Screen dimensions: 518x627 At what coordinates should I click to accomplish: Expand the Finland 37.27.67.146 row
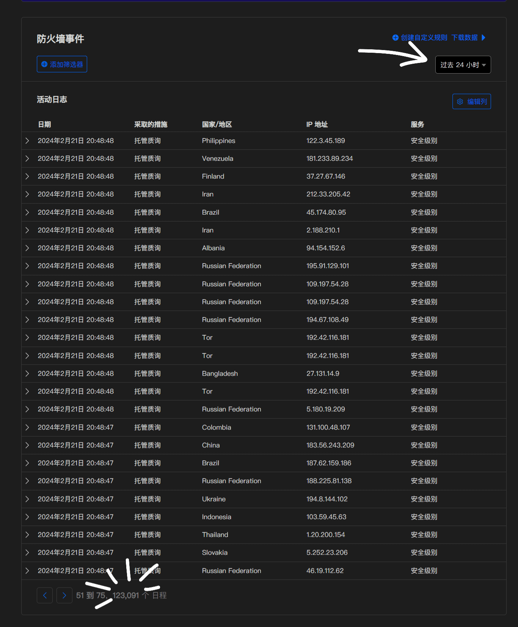click(x=27, y=176)
